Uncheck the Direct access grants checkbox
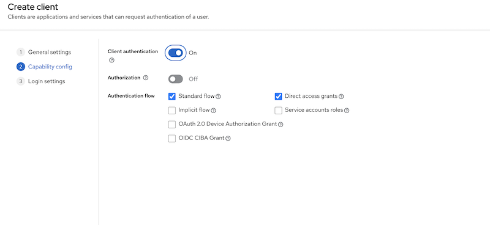The width and height of the screenshot is (490, 225). pyautogui.click(x=279, y=97)
